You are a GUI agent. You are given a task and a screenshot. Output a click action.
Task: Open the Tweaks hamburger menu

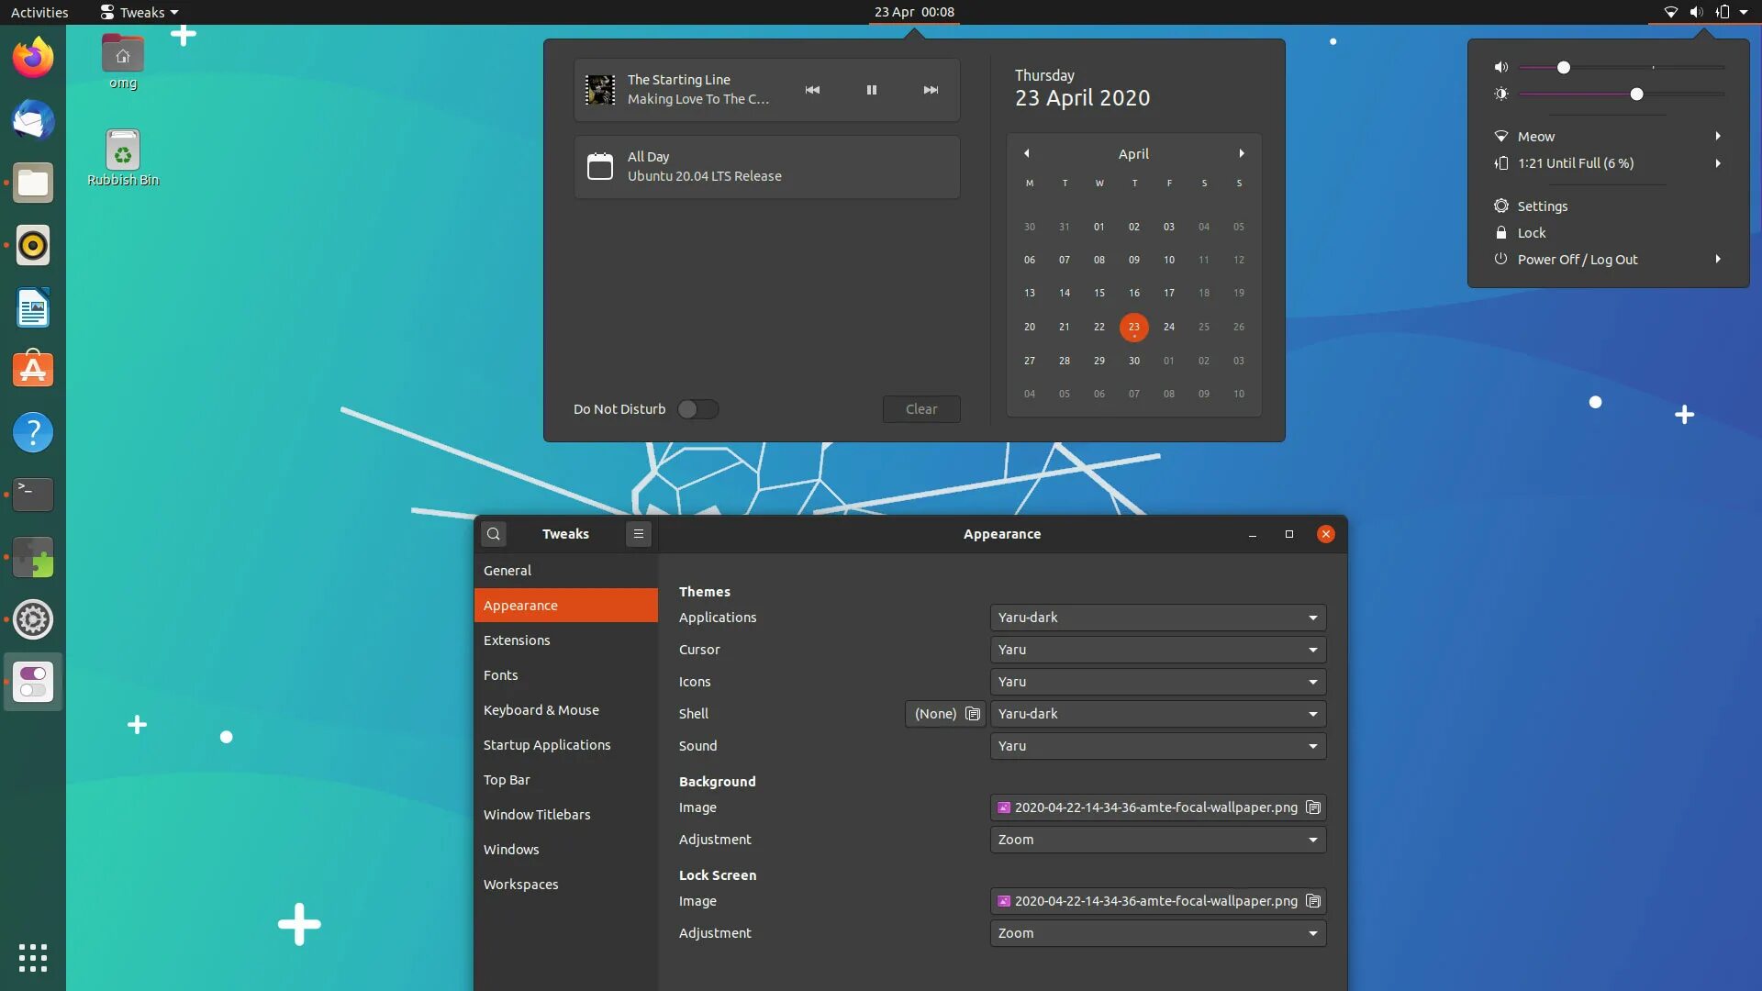coord(639,534)
